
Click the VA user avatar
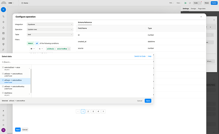[3, 130]
